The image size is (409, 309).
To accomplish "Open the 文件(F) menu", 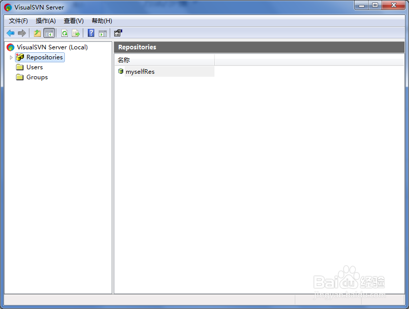I will tap(18, 21).
